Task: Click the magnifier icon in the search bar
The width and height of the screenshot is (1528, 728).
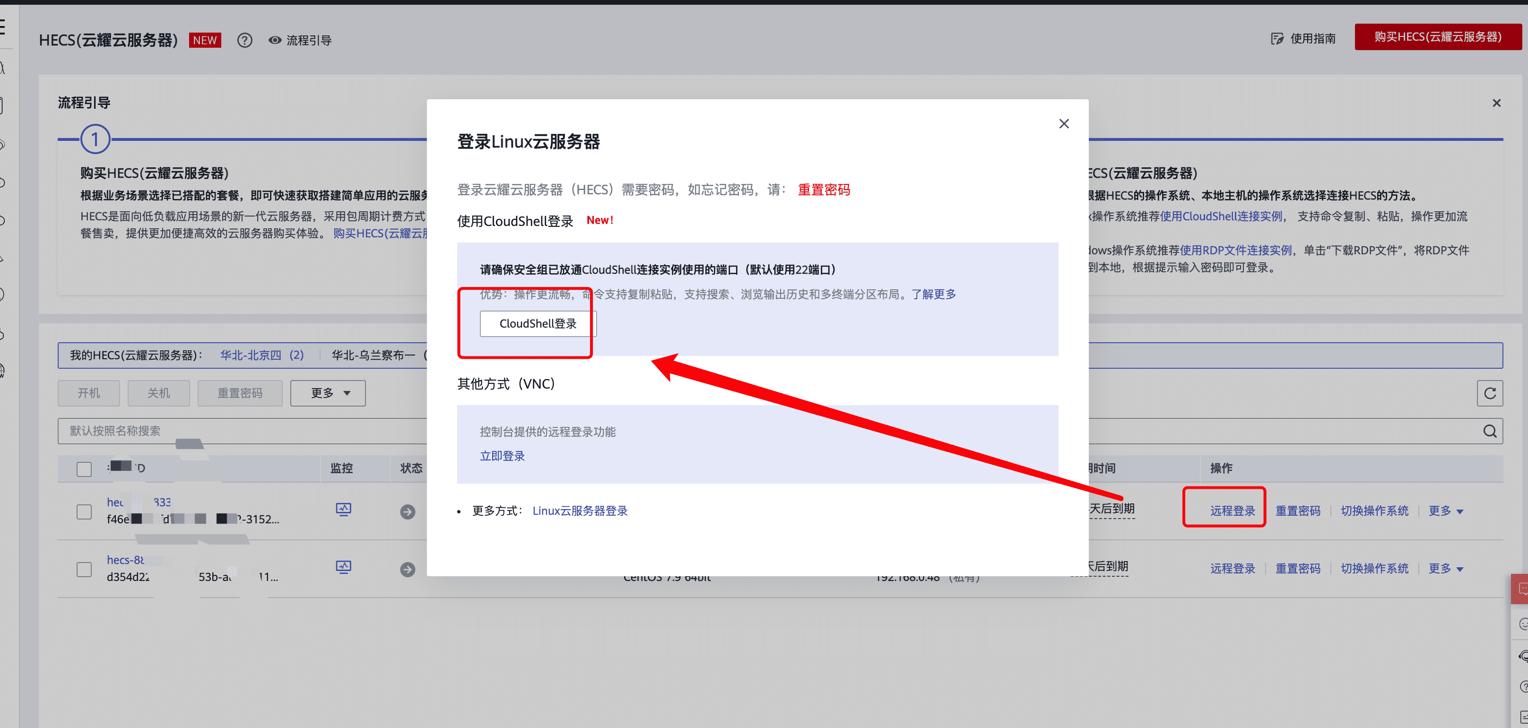Action: (1489, 431)
